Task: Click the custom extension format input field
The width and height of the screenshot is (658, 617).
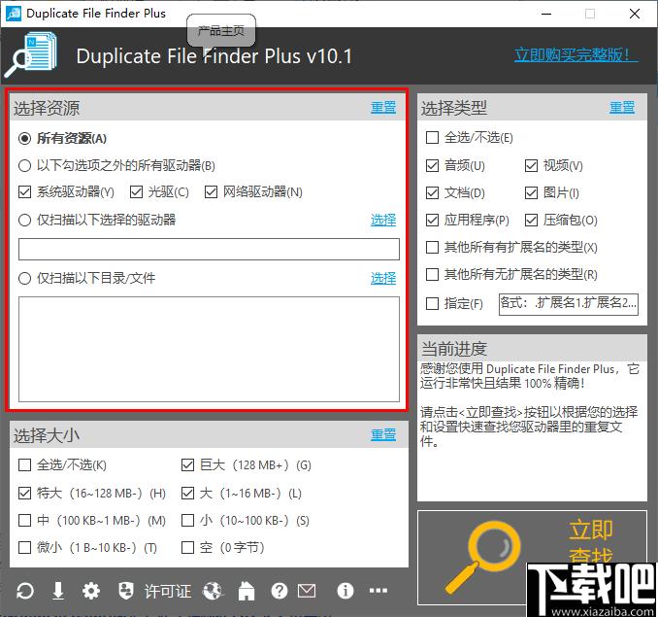Action: click(x=569, y=304)
